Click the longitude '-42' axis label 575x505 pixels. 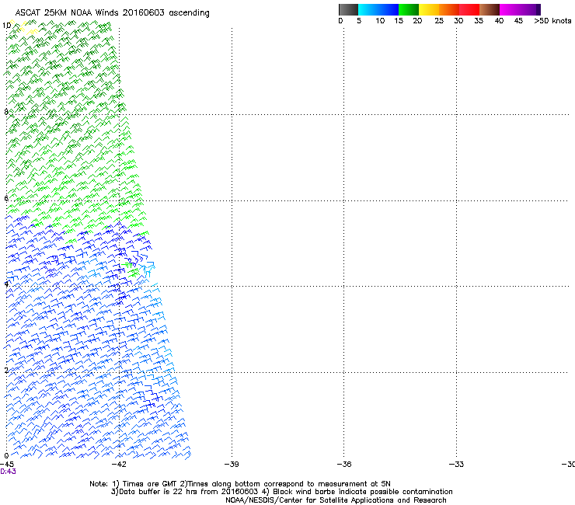pos(119,465)
